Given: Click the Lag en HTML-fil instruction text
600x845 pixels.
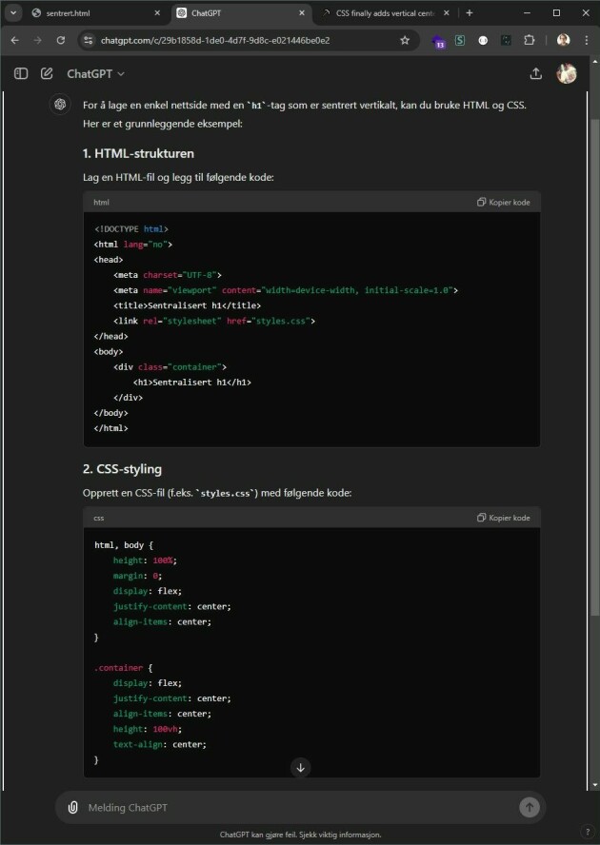Looking at the screenshot, I should point(179,177).
